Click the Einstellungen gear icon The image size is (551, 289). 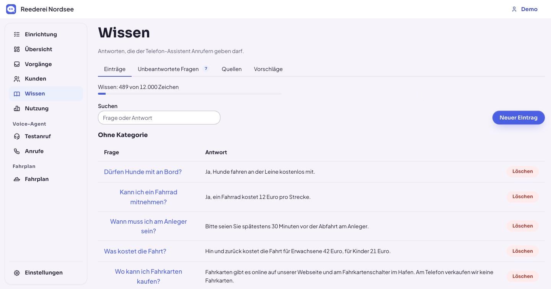click(x=17, y=273)
